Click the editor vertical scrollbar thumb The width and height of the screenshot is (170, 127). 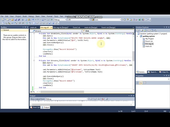pyautogui.click(x=133, y=56)
